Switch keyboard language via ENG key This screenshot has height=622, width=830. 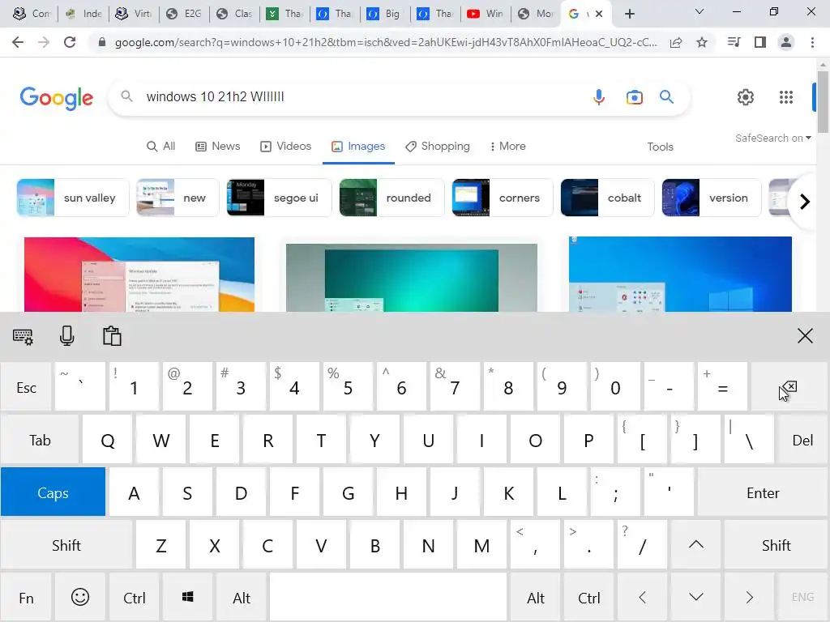pyautogui.click(x=802, y=597)
